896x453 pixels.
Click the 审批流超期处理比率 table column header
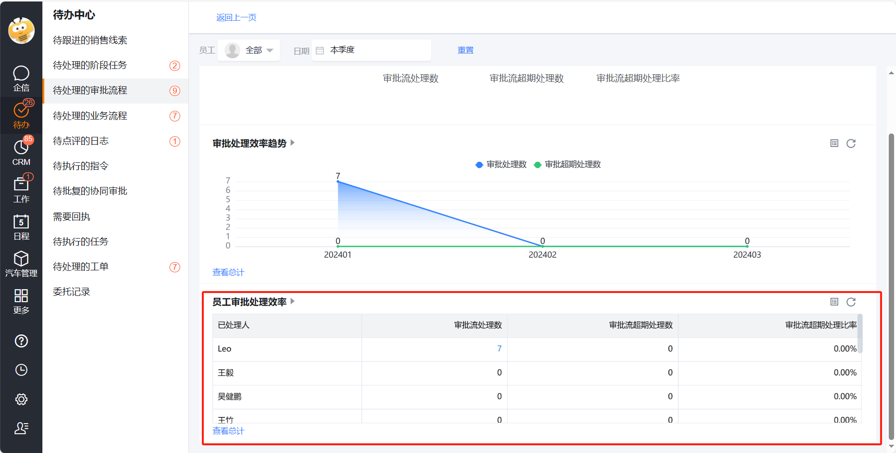tap(770, 325)
